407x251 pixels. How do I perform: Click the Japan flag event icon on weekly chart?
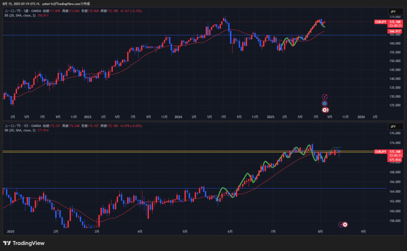[325, 110]
